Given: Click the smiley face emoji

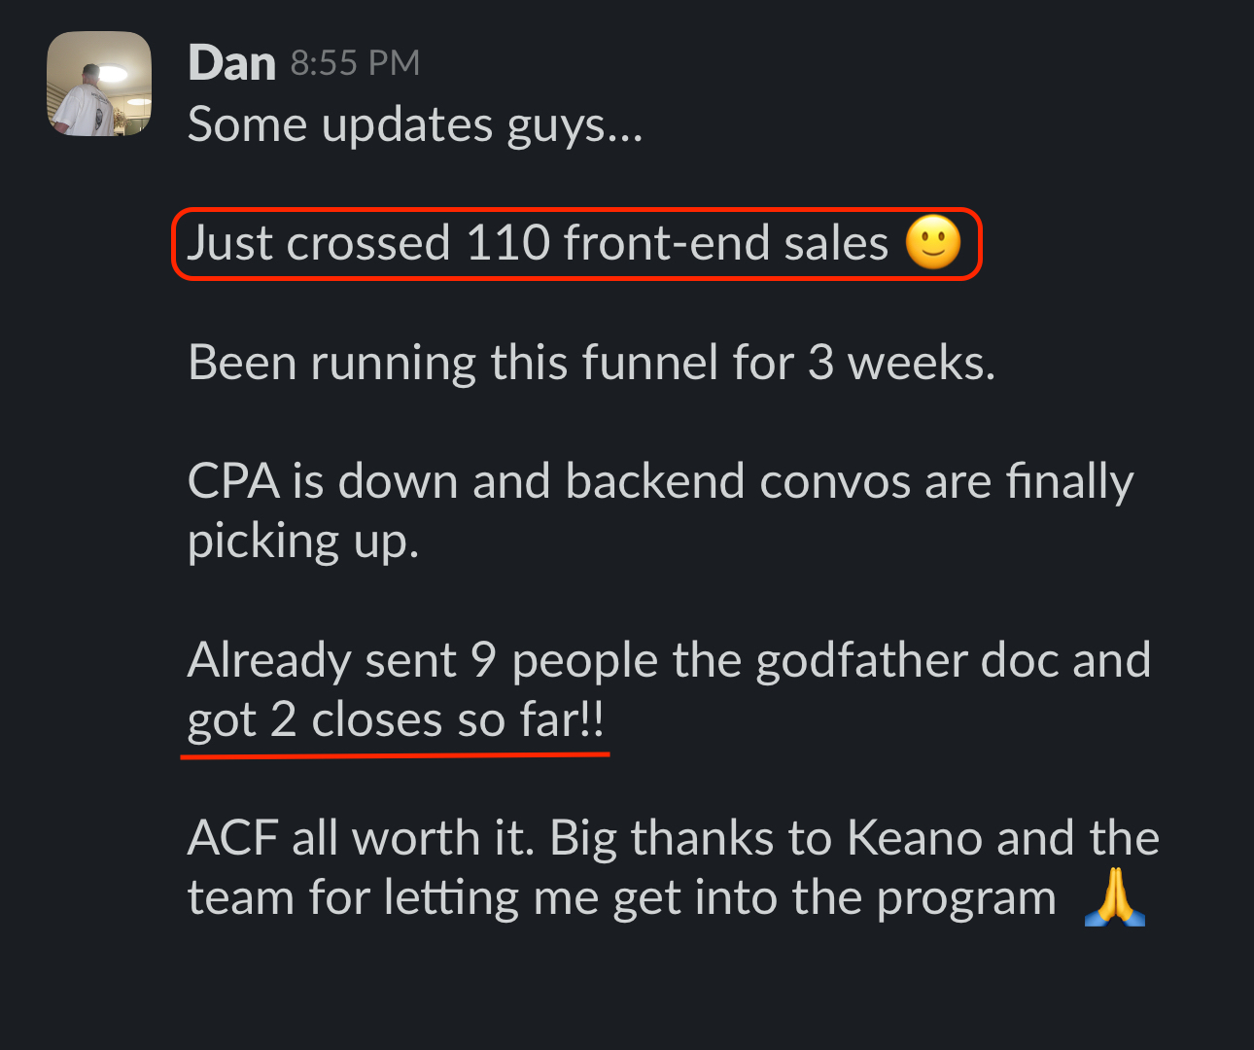Looking at the screenshot, I should coord(933,243).
